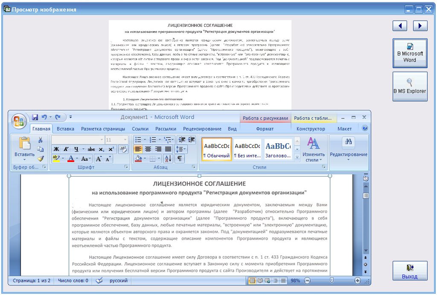The height and width of the screenshot is (295, 437).
Task: Increase the paragraph indent
Action: (x=192, y=140)
